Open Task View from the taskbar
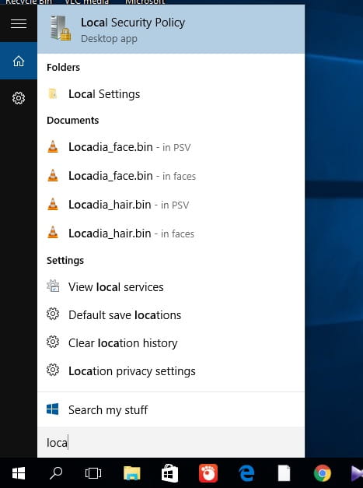 (93, 473)
